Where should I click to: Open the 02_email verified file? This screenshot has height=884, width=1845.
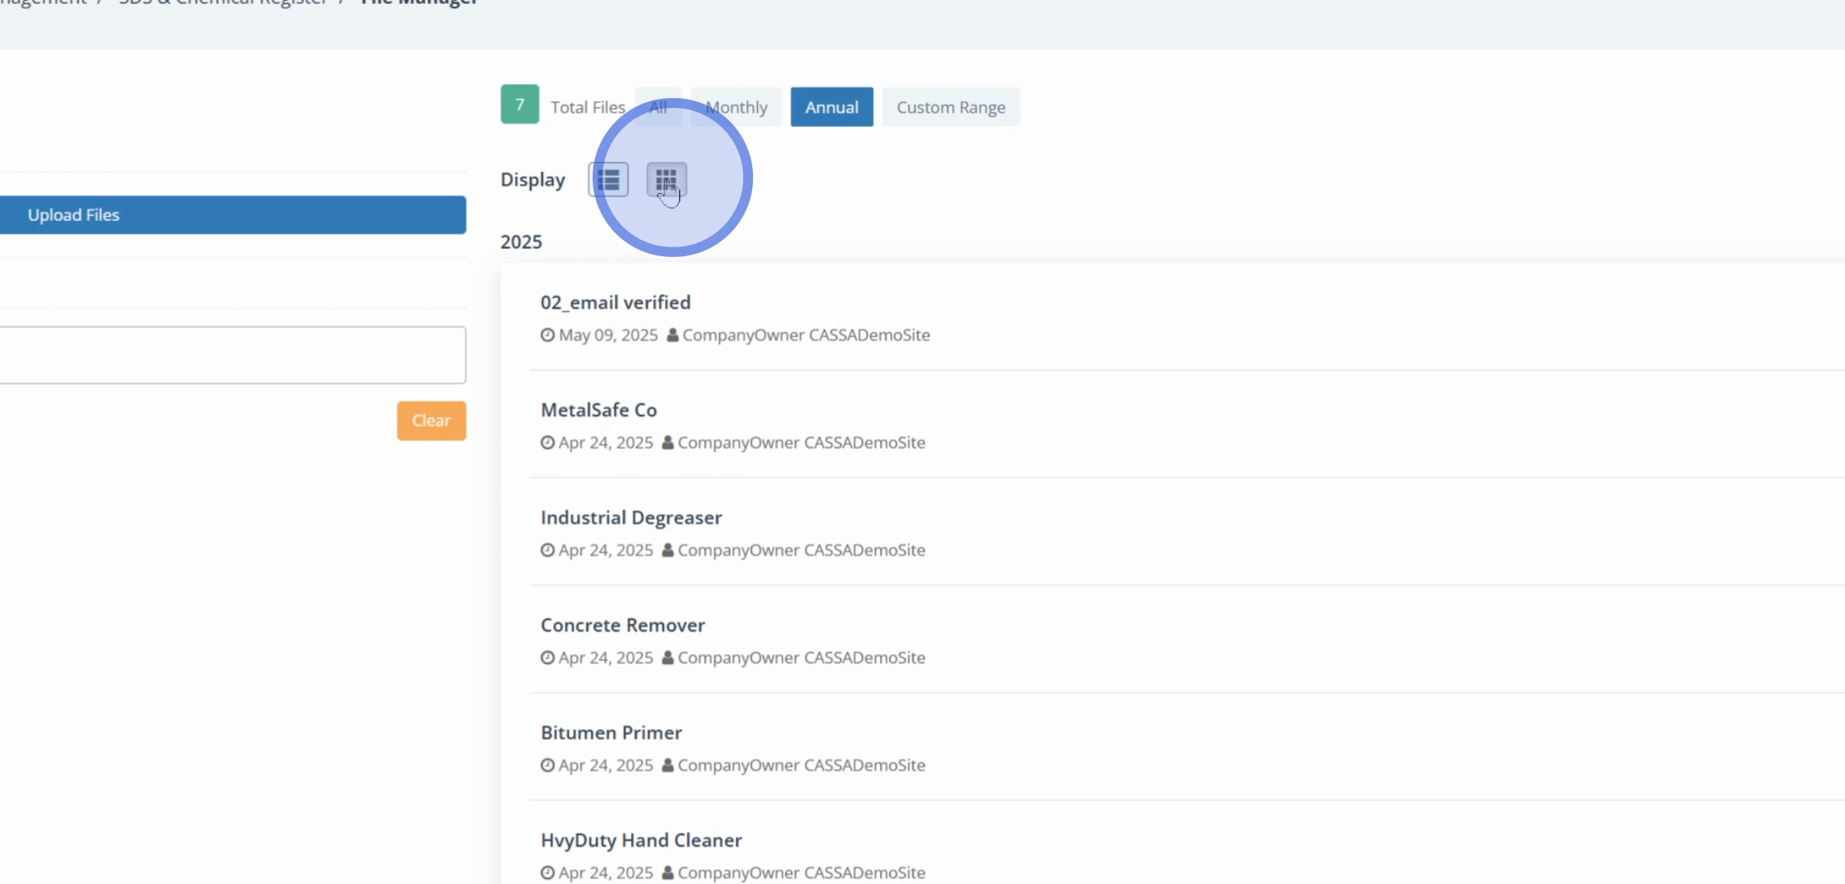[616, 303]
